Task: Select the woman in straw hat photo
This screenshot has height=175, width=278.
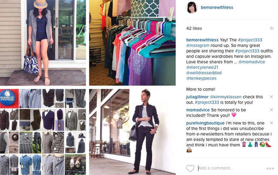Action: pos(43,43)
